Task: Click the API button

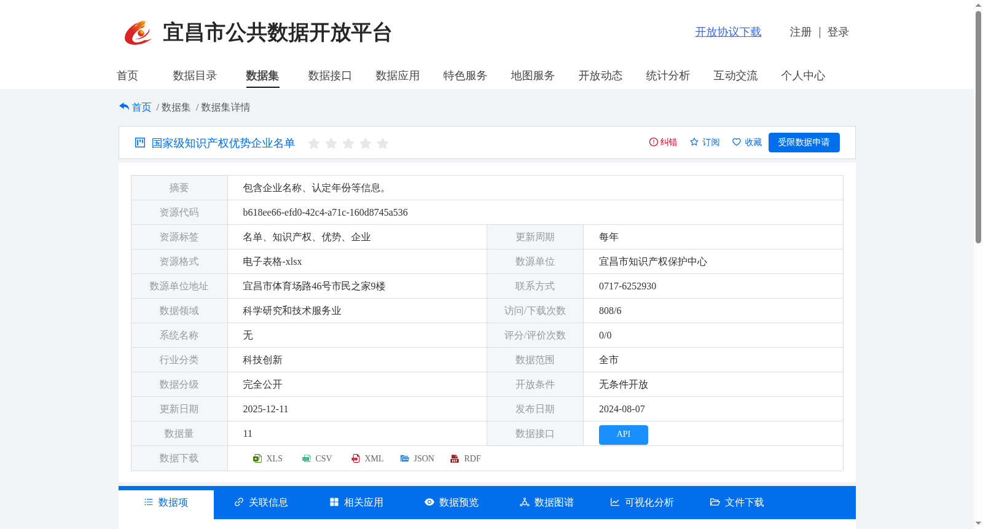Action: [623, 434]
